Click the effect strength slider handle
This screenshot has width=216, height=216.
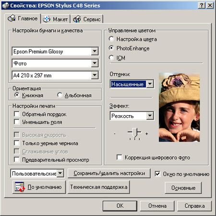pyautogui.click(x=135, y=132)
